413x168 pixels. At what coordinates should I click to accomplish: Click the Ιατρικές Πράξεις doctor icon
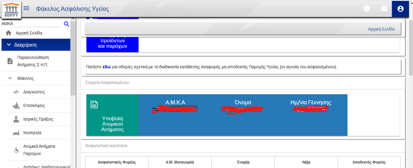click(x=17, y=119)
